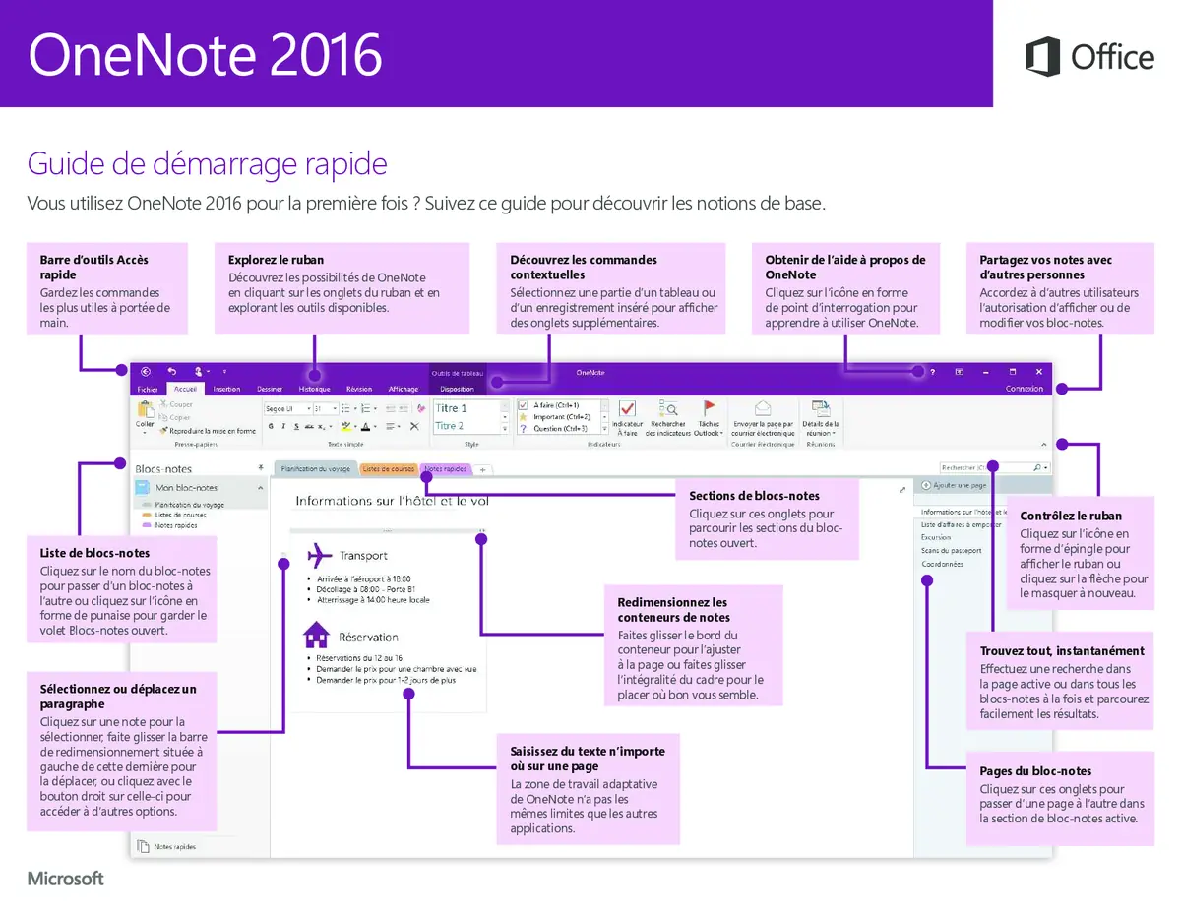Switch to the Insertion ribbon tab
The width and height of the screenshot is (1181, 912).
(x=226, y=389)
